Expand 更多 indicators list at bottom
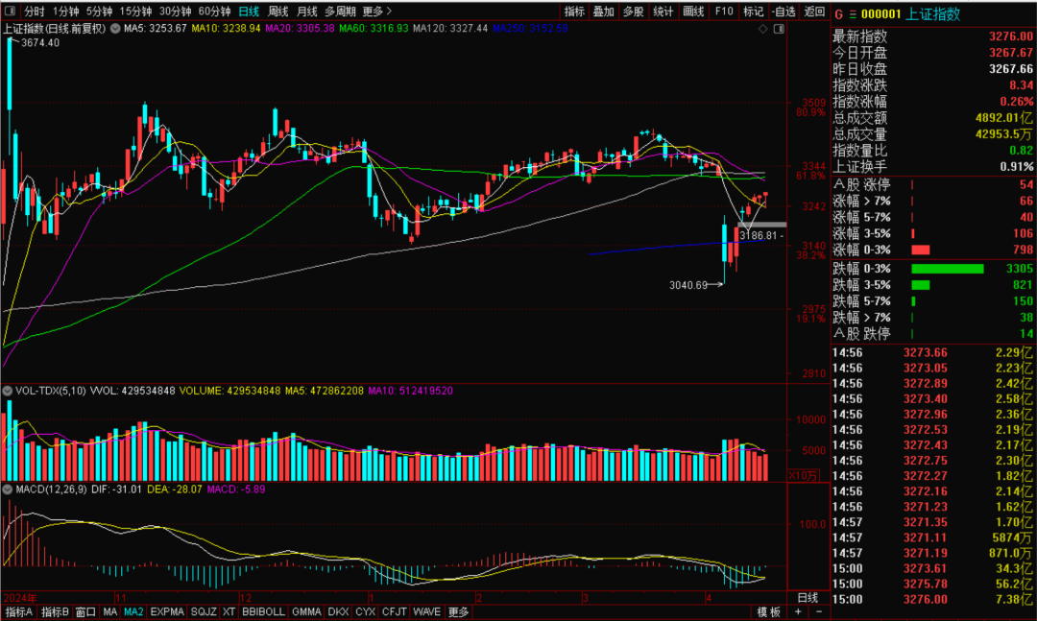 [458, 611]
